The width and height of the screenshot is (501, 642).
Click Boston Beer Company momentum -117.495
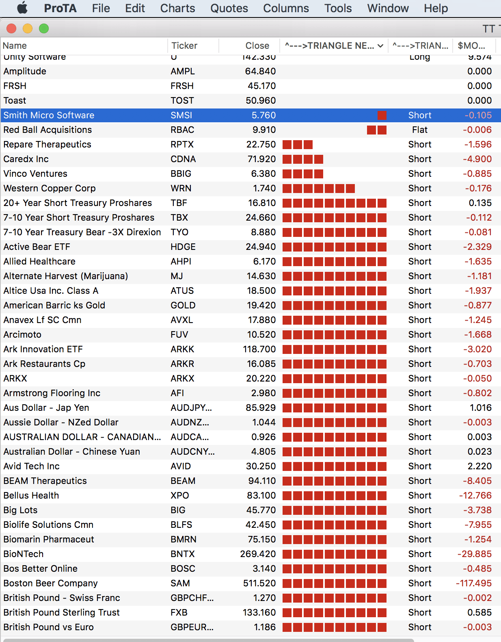[x=474, y=583]
